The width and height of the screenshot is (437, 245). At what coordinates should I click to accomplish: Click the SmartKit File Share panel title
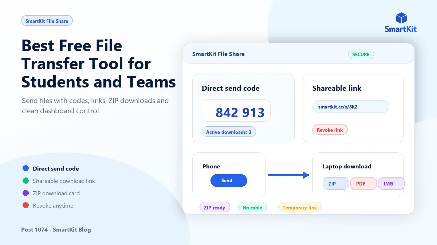(x=219, y=54)
